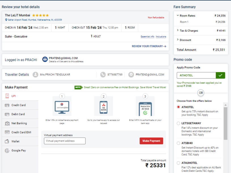
Task: Click the Wallet icon
Action: 7,142
